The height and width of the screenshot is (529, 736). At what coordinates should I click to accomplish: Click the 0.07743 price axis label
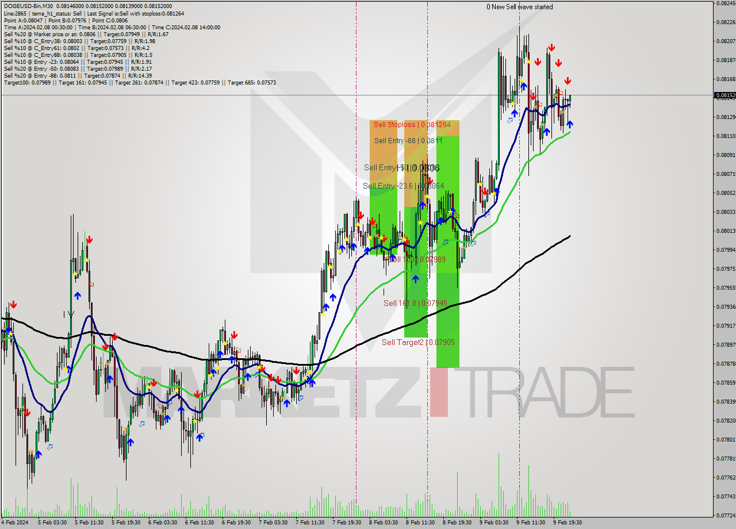(726, 496)
